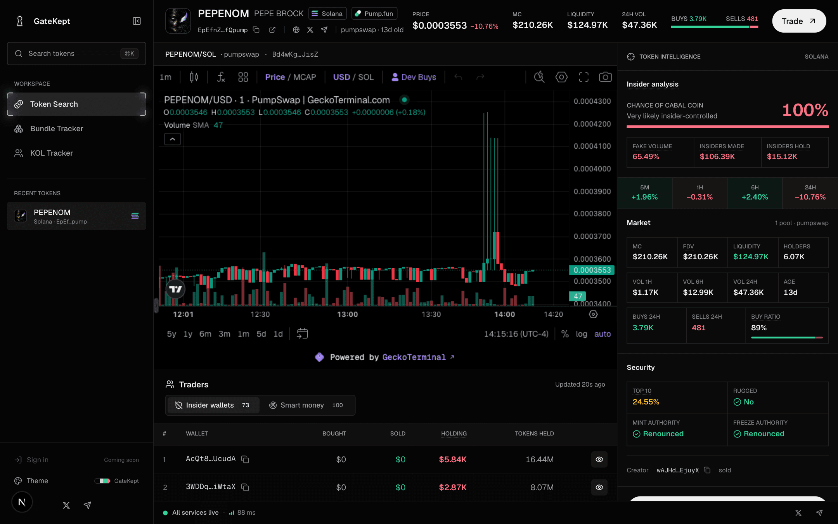Image resolution: width=838 pixels, height=524 pixels.
Task: Click the TradingView logo on chart
Action: (x=175, y=289)
